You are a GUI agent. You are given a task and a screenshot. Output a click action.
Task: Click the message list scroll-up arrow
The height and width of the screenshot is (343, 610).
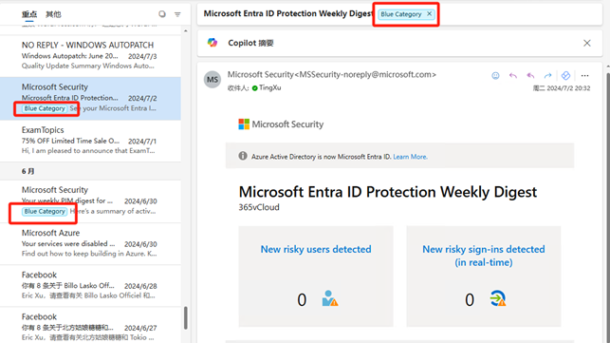(x=186, y=30)
